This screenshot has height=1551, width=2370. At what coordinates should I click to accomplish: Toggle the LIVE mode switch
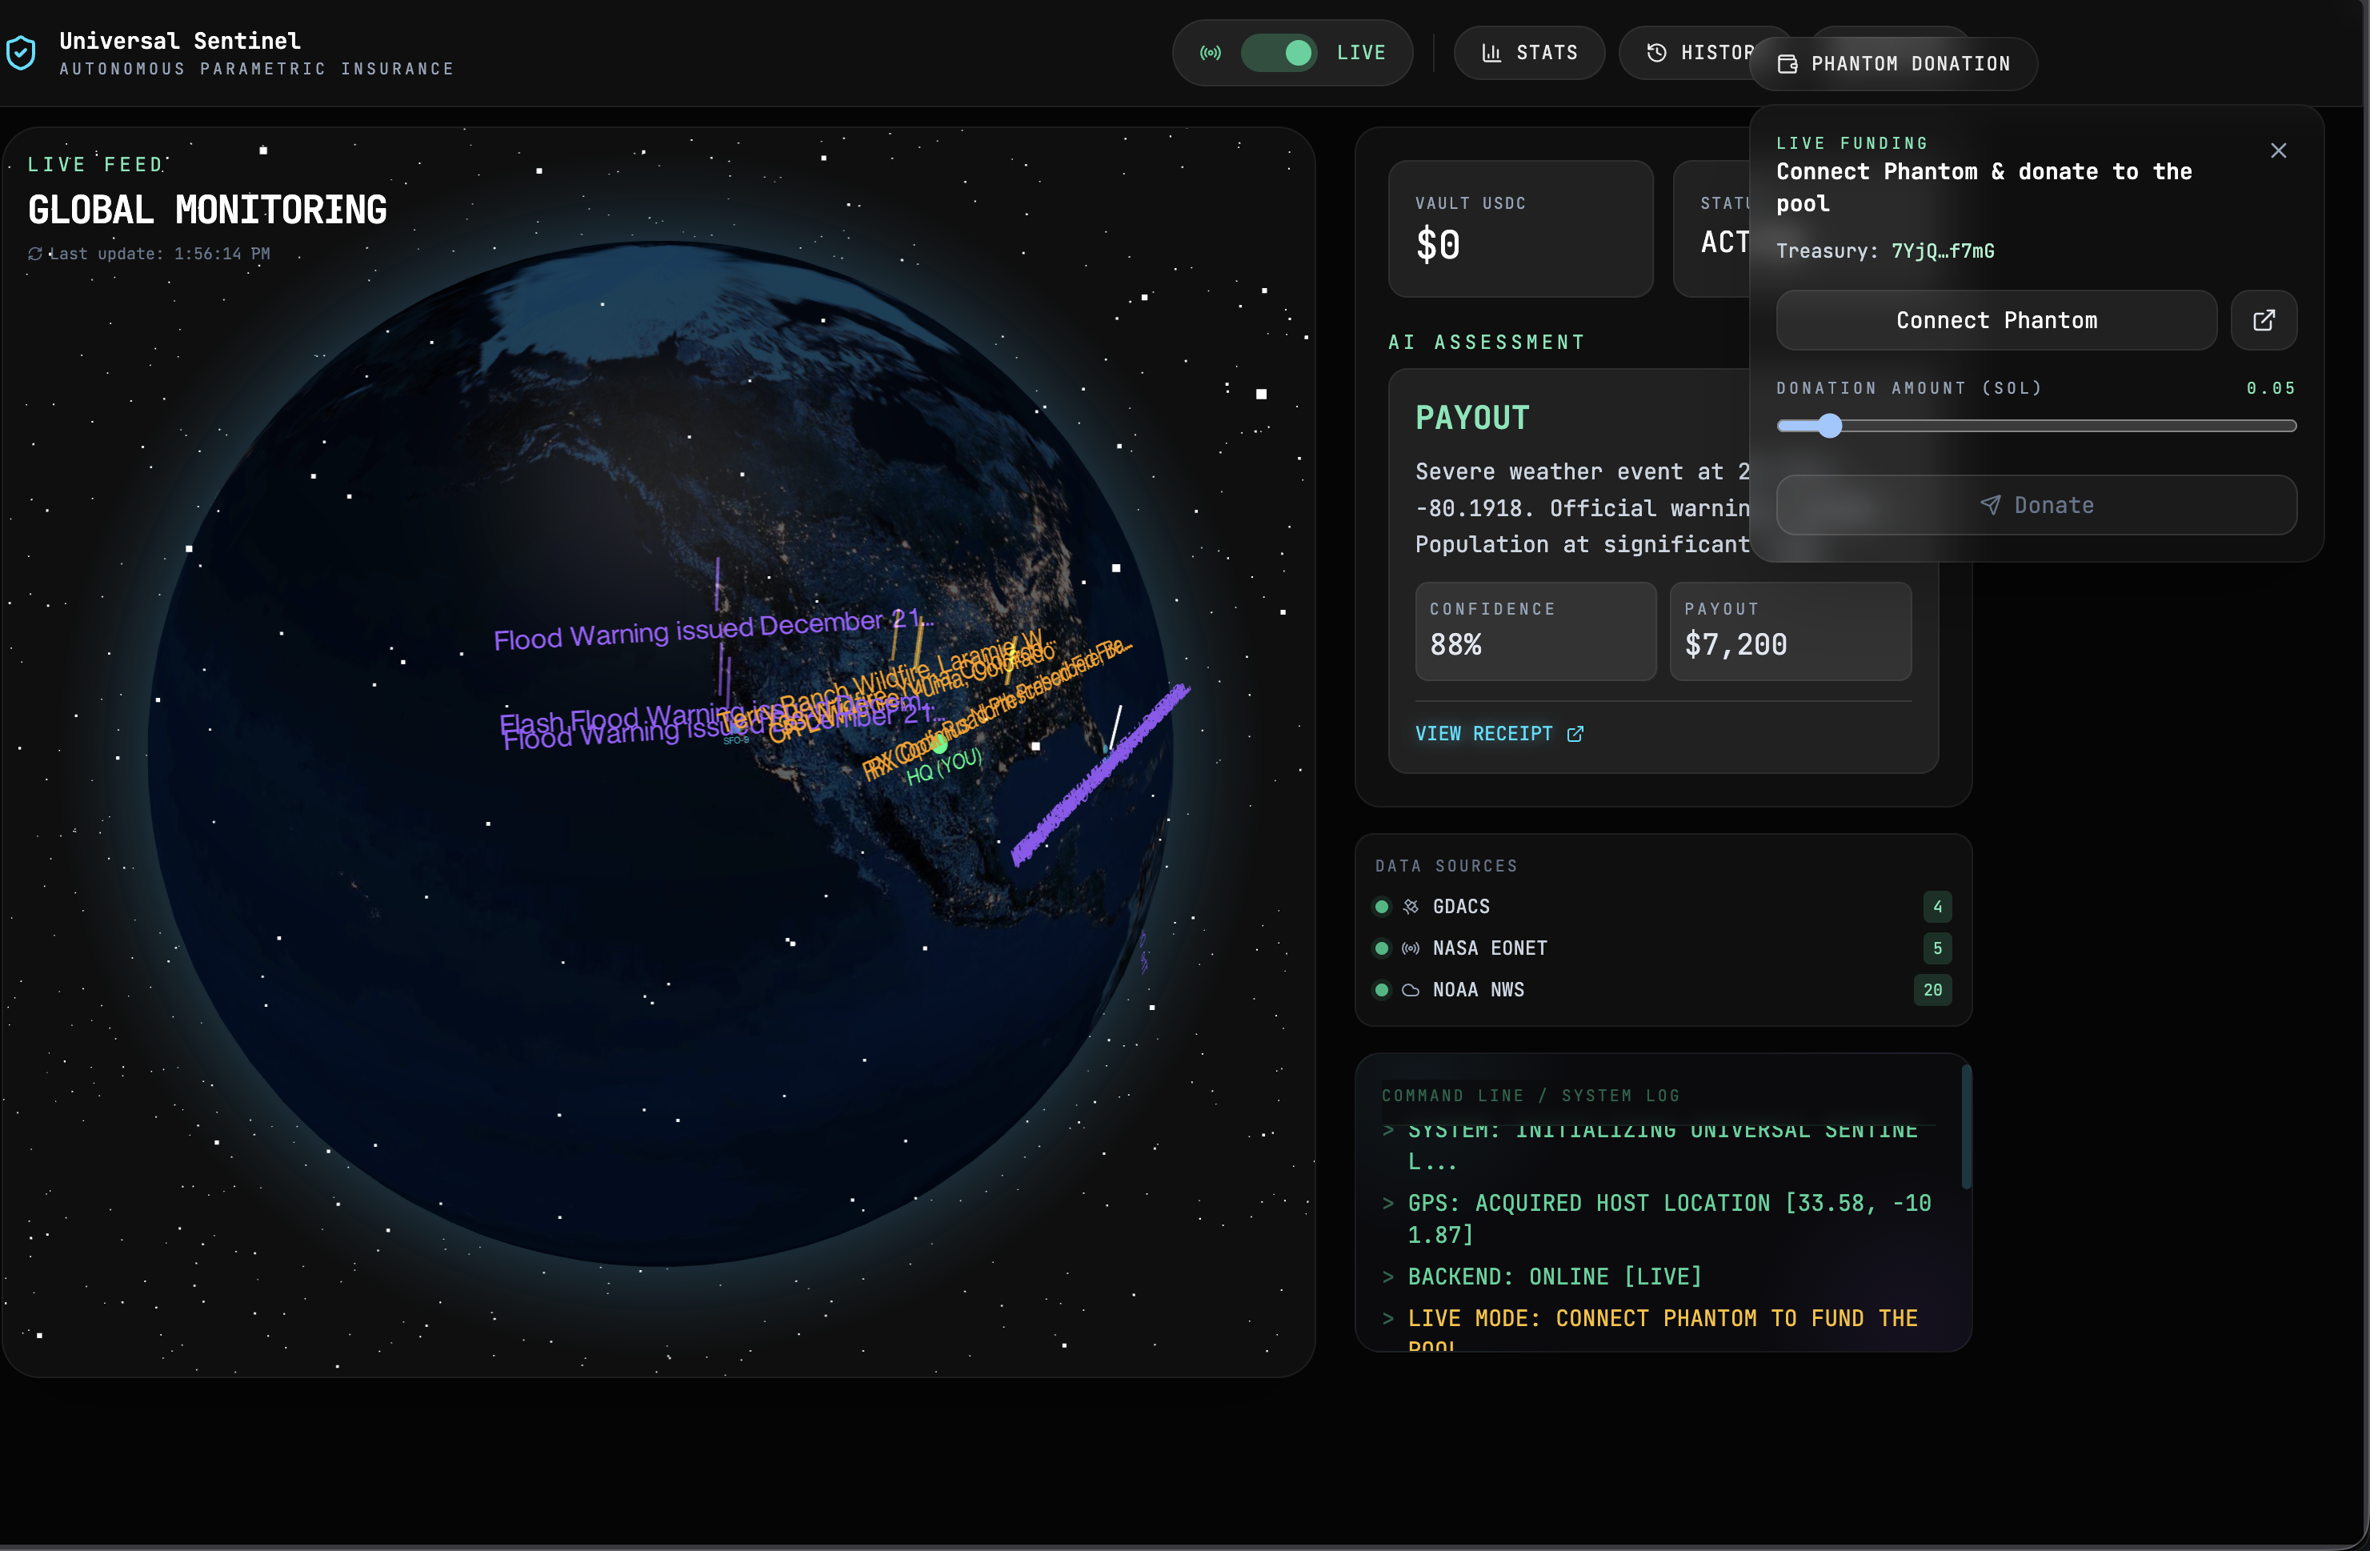coord(1279,53)
